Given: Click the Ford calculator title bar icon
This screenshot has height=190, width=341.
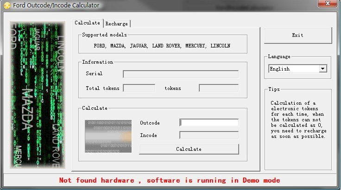Looking at the screenshot, I should click(x=7, y=5).
